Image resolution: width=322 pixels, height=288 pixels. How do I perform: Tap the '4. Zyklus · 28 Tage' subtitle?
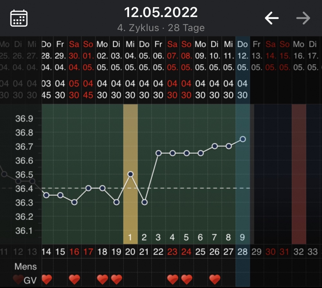click(x=161, y=28)
